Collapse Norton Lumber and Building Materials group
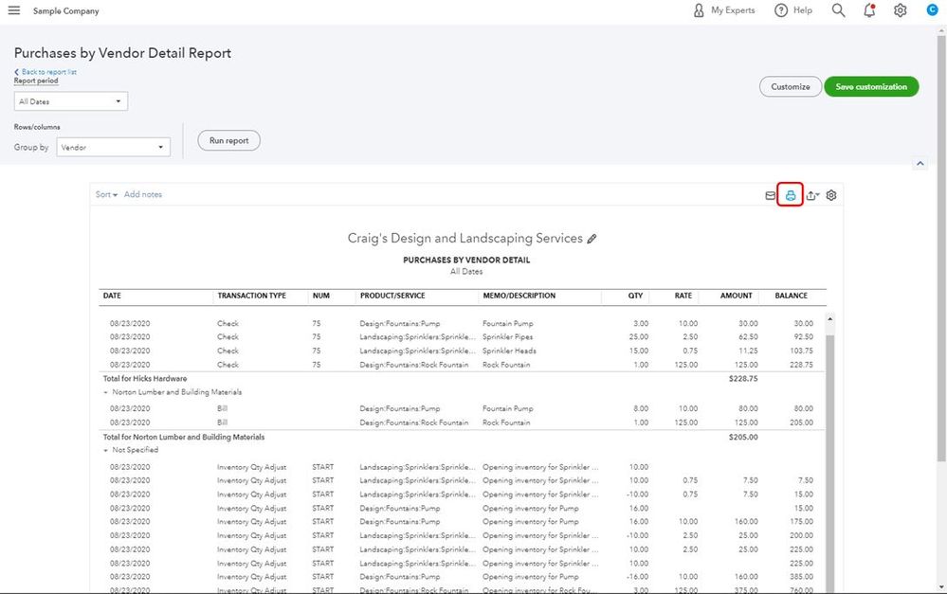This screenshot has width=947, height=594. click(105, 392)
